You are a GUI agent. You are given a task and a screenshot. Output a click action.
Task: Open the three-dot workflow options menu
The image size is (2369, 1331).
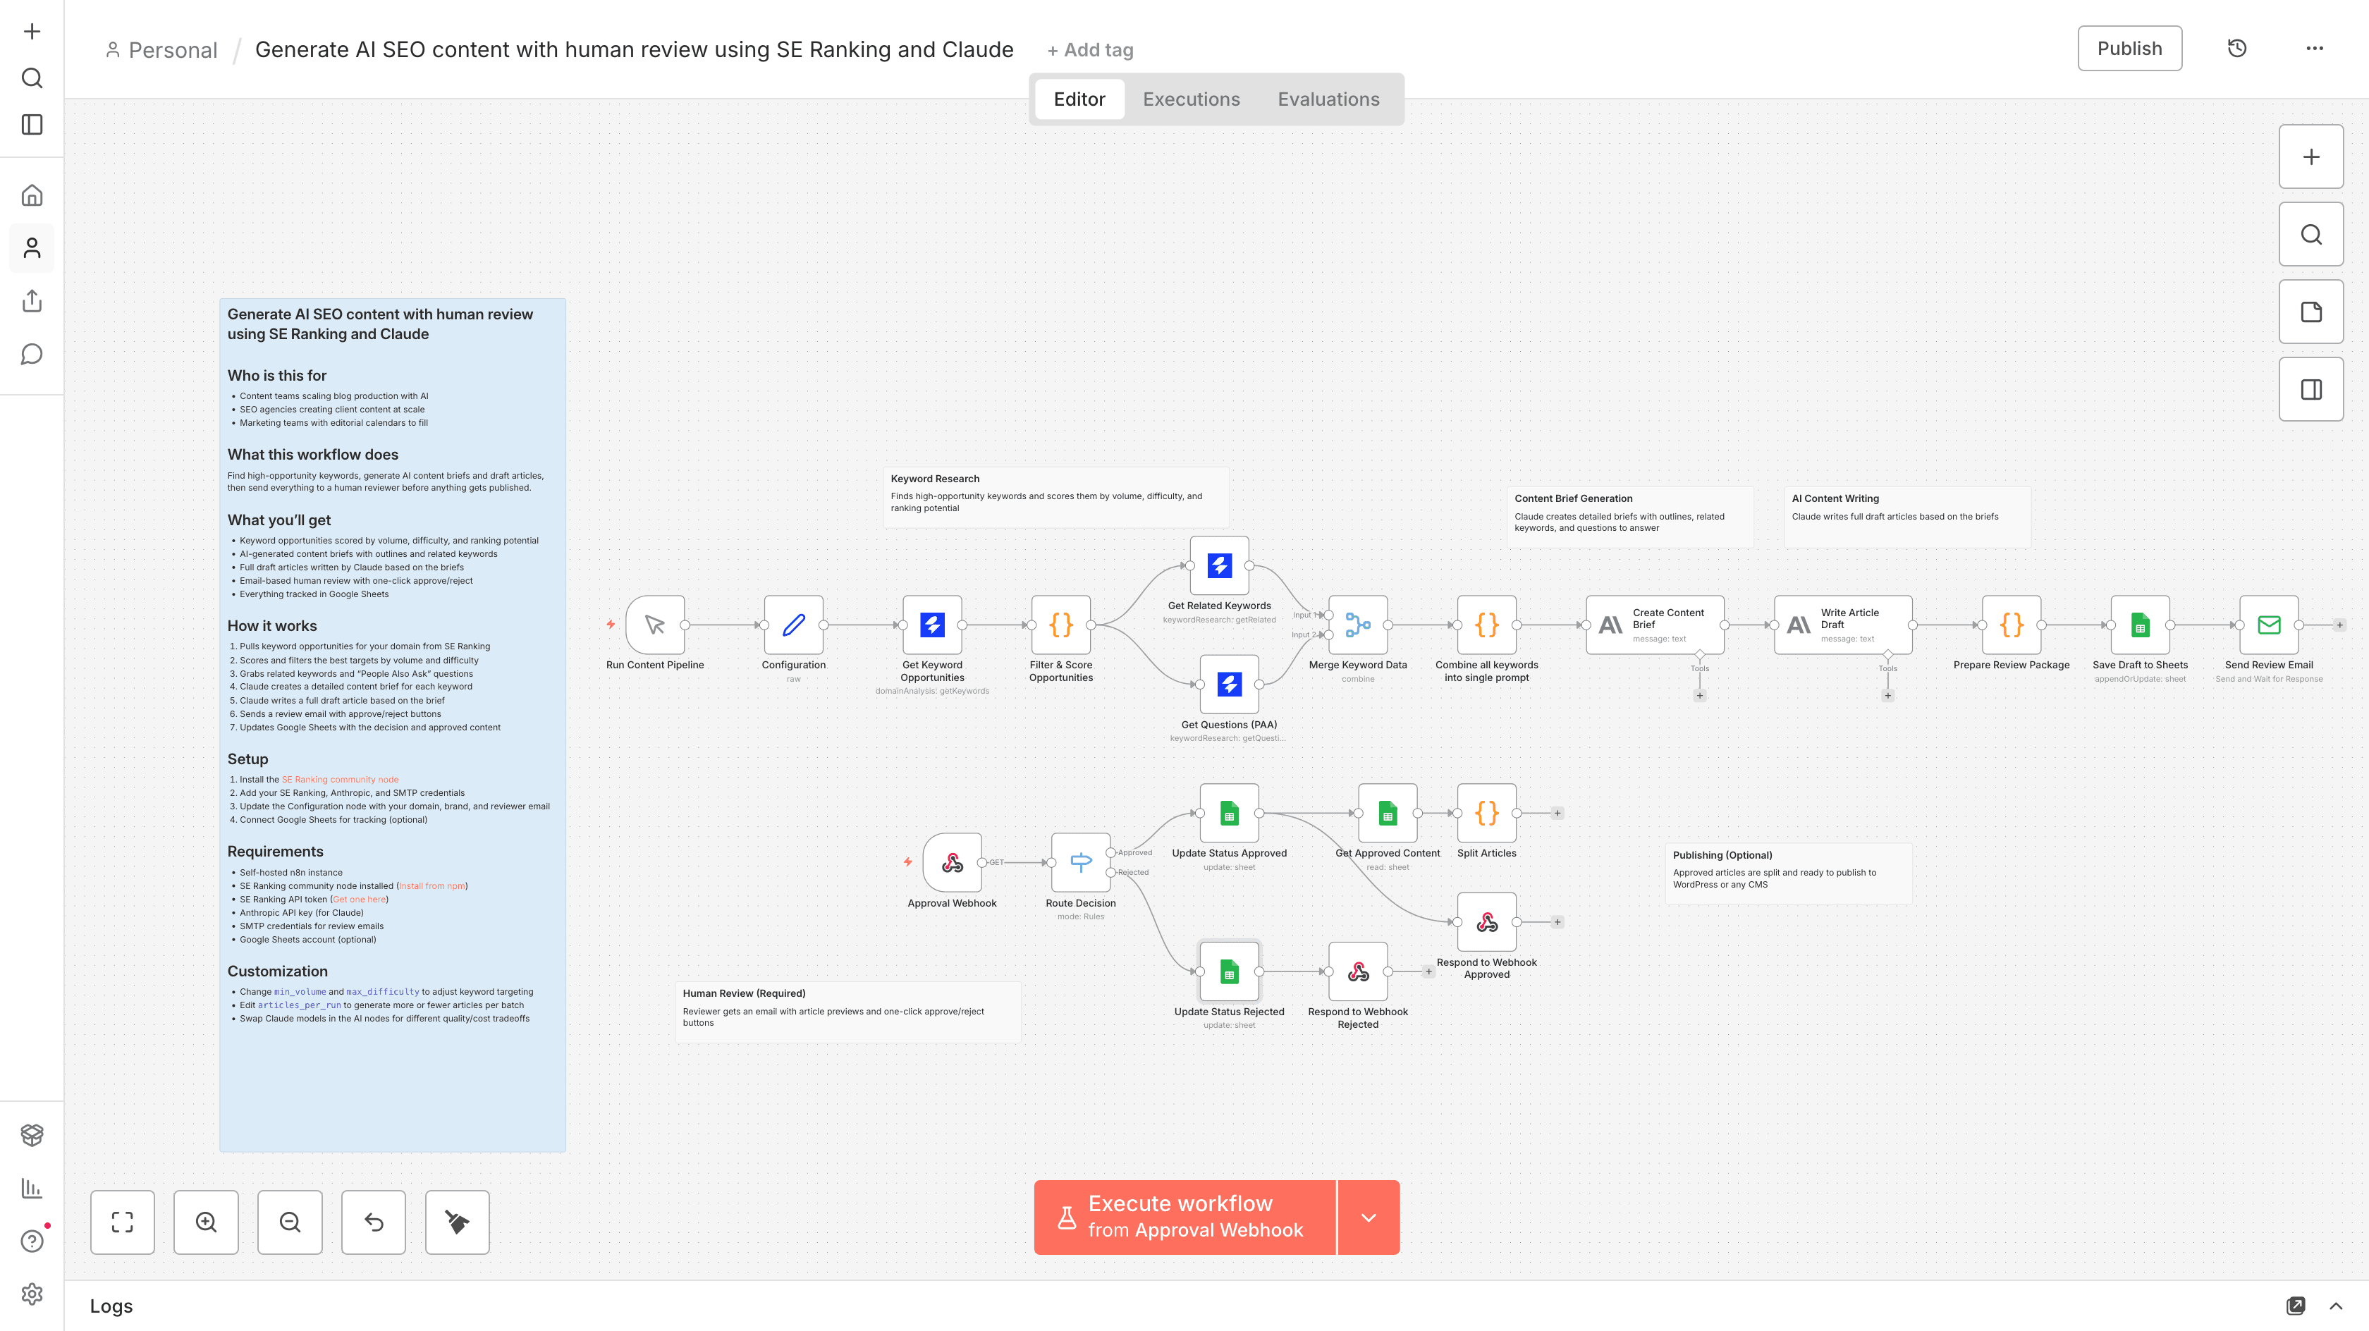pyautogui.click(x=2314, y=49)
